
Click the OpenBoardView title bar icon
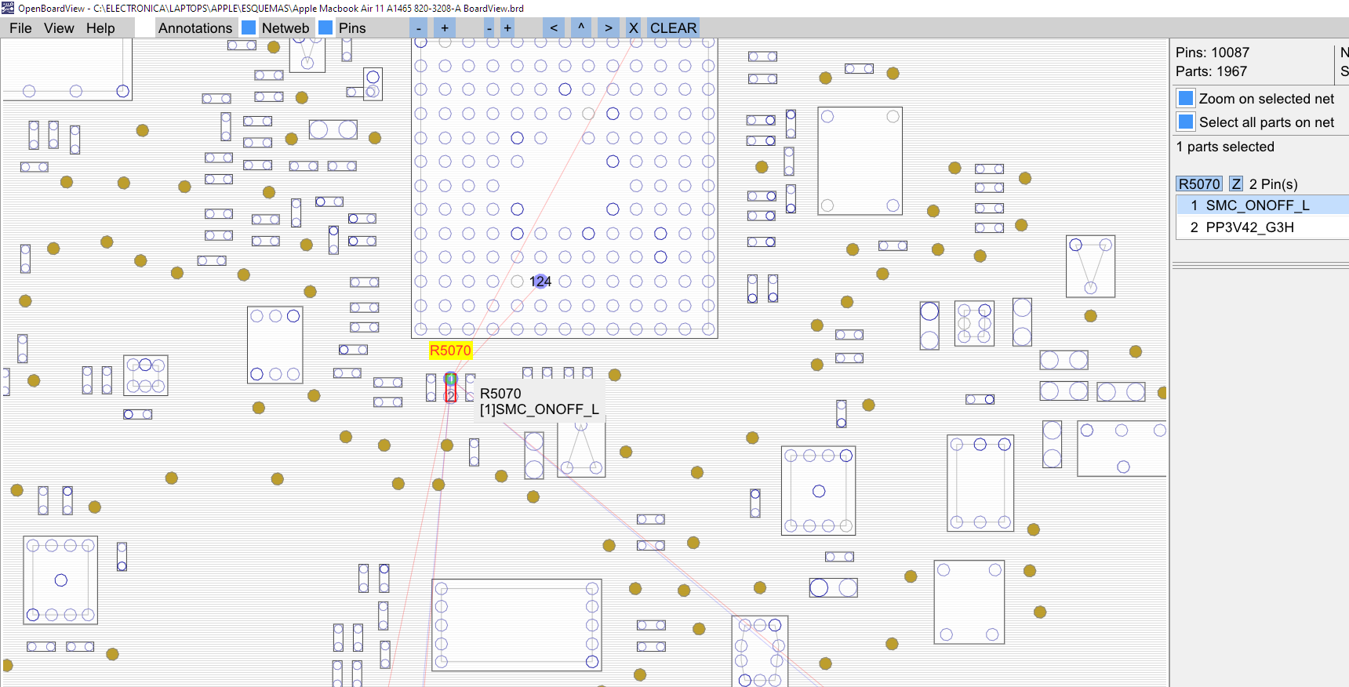pos(8,8)
